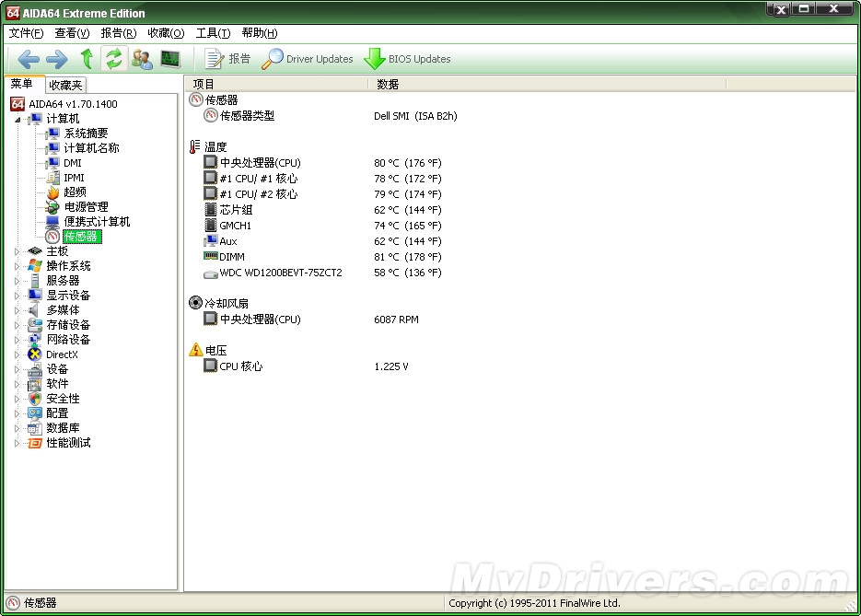
Task: Open the 查看(V) menu
Action: tap(72, 33)
